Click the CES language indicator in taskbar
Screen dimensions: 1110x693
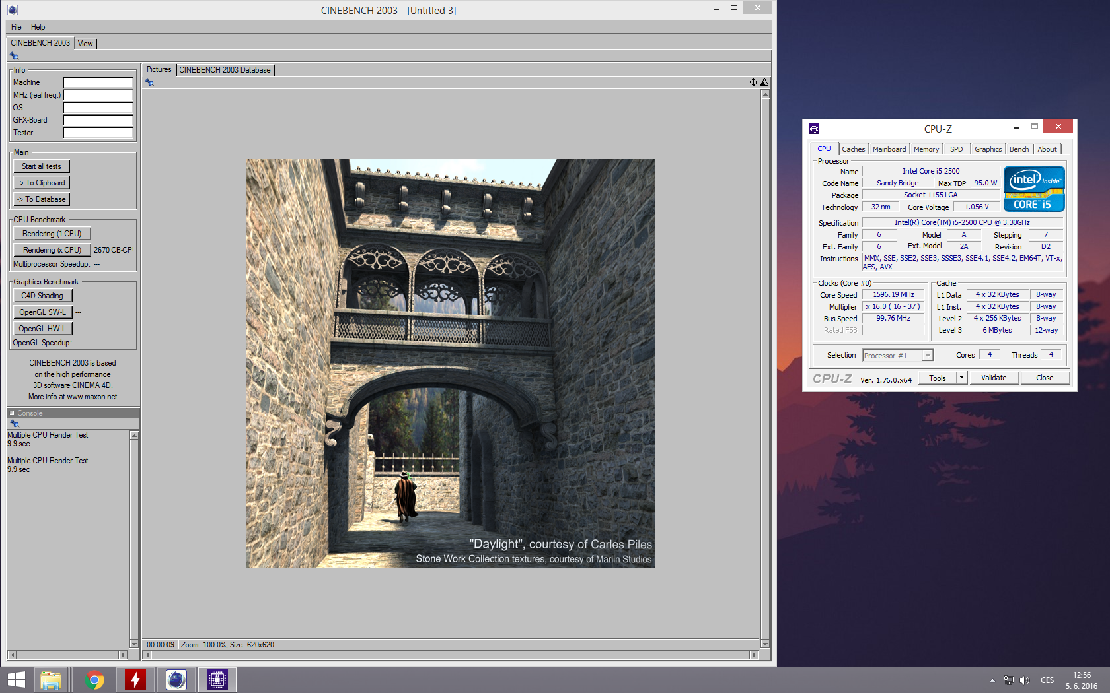1047,680
